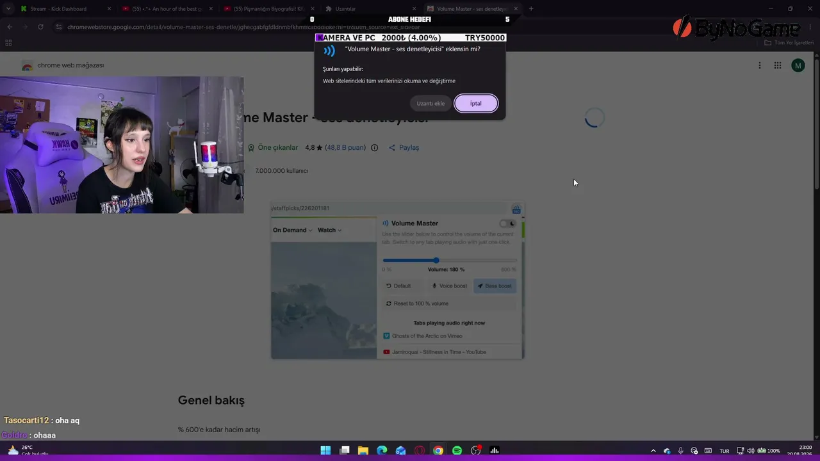
Task: Click the Genel bakış heading
Action: (211, 400)
